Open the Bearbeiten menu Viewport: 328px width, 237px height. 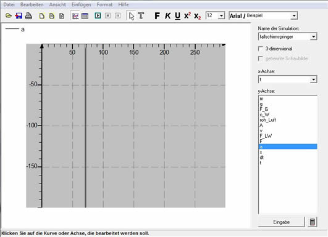click(x=32, y=4)
